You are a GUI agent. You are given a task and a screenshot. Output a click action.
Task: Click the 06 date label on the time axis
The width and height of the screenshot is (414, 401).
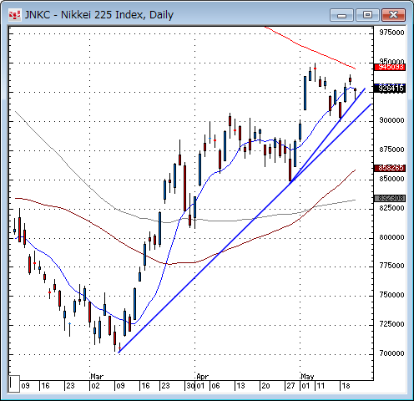(215, 386)
